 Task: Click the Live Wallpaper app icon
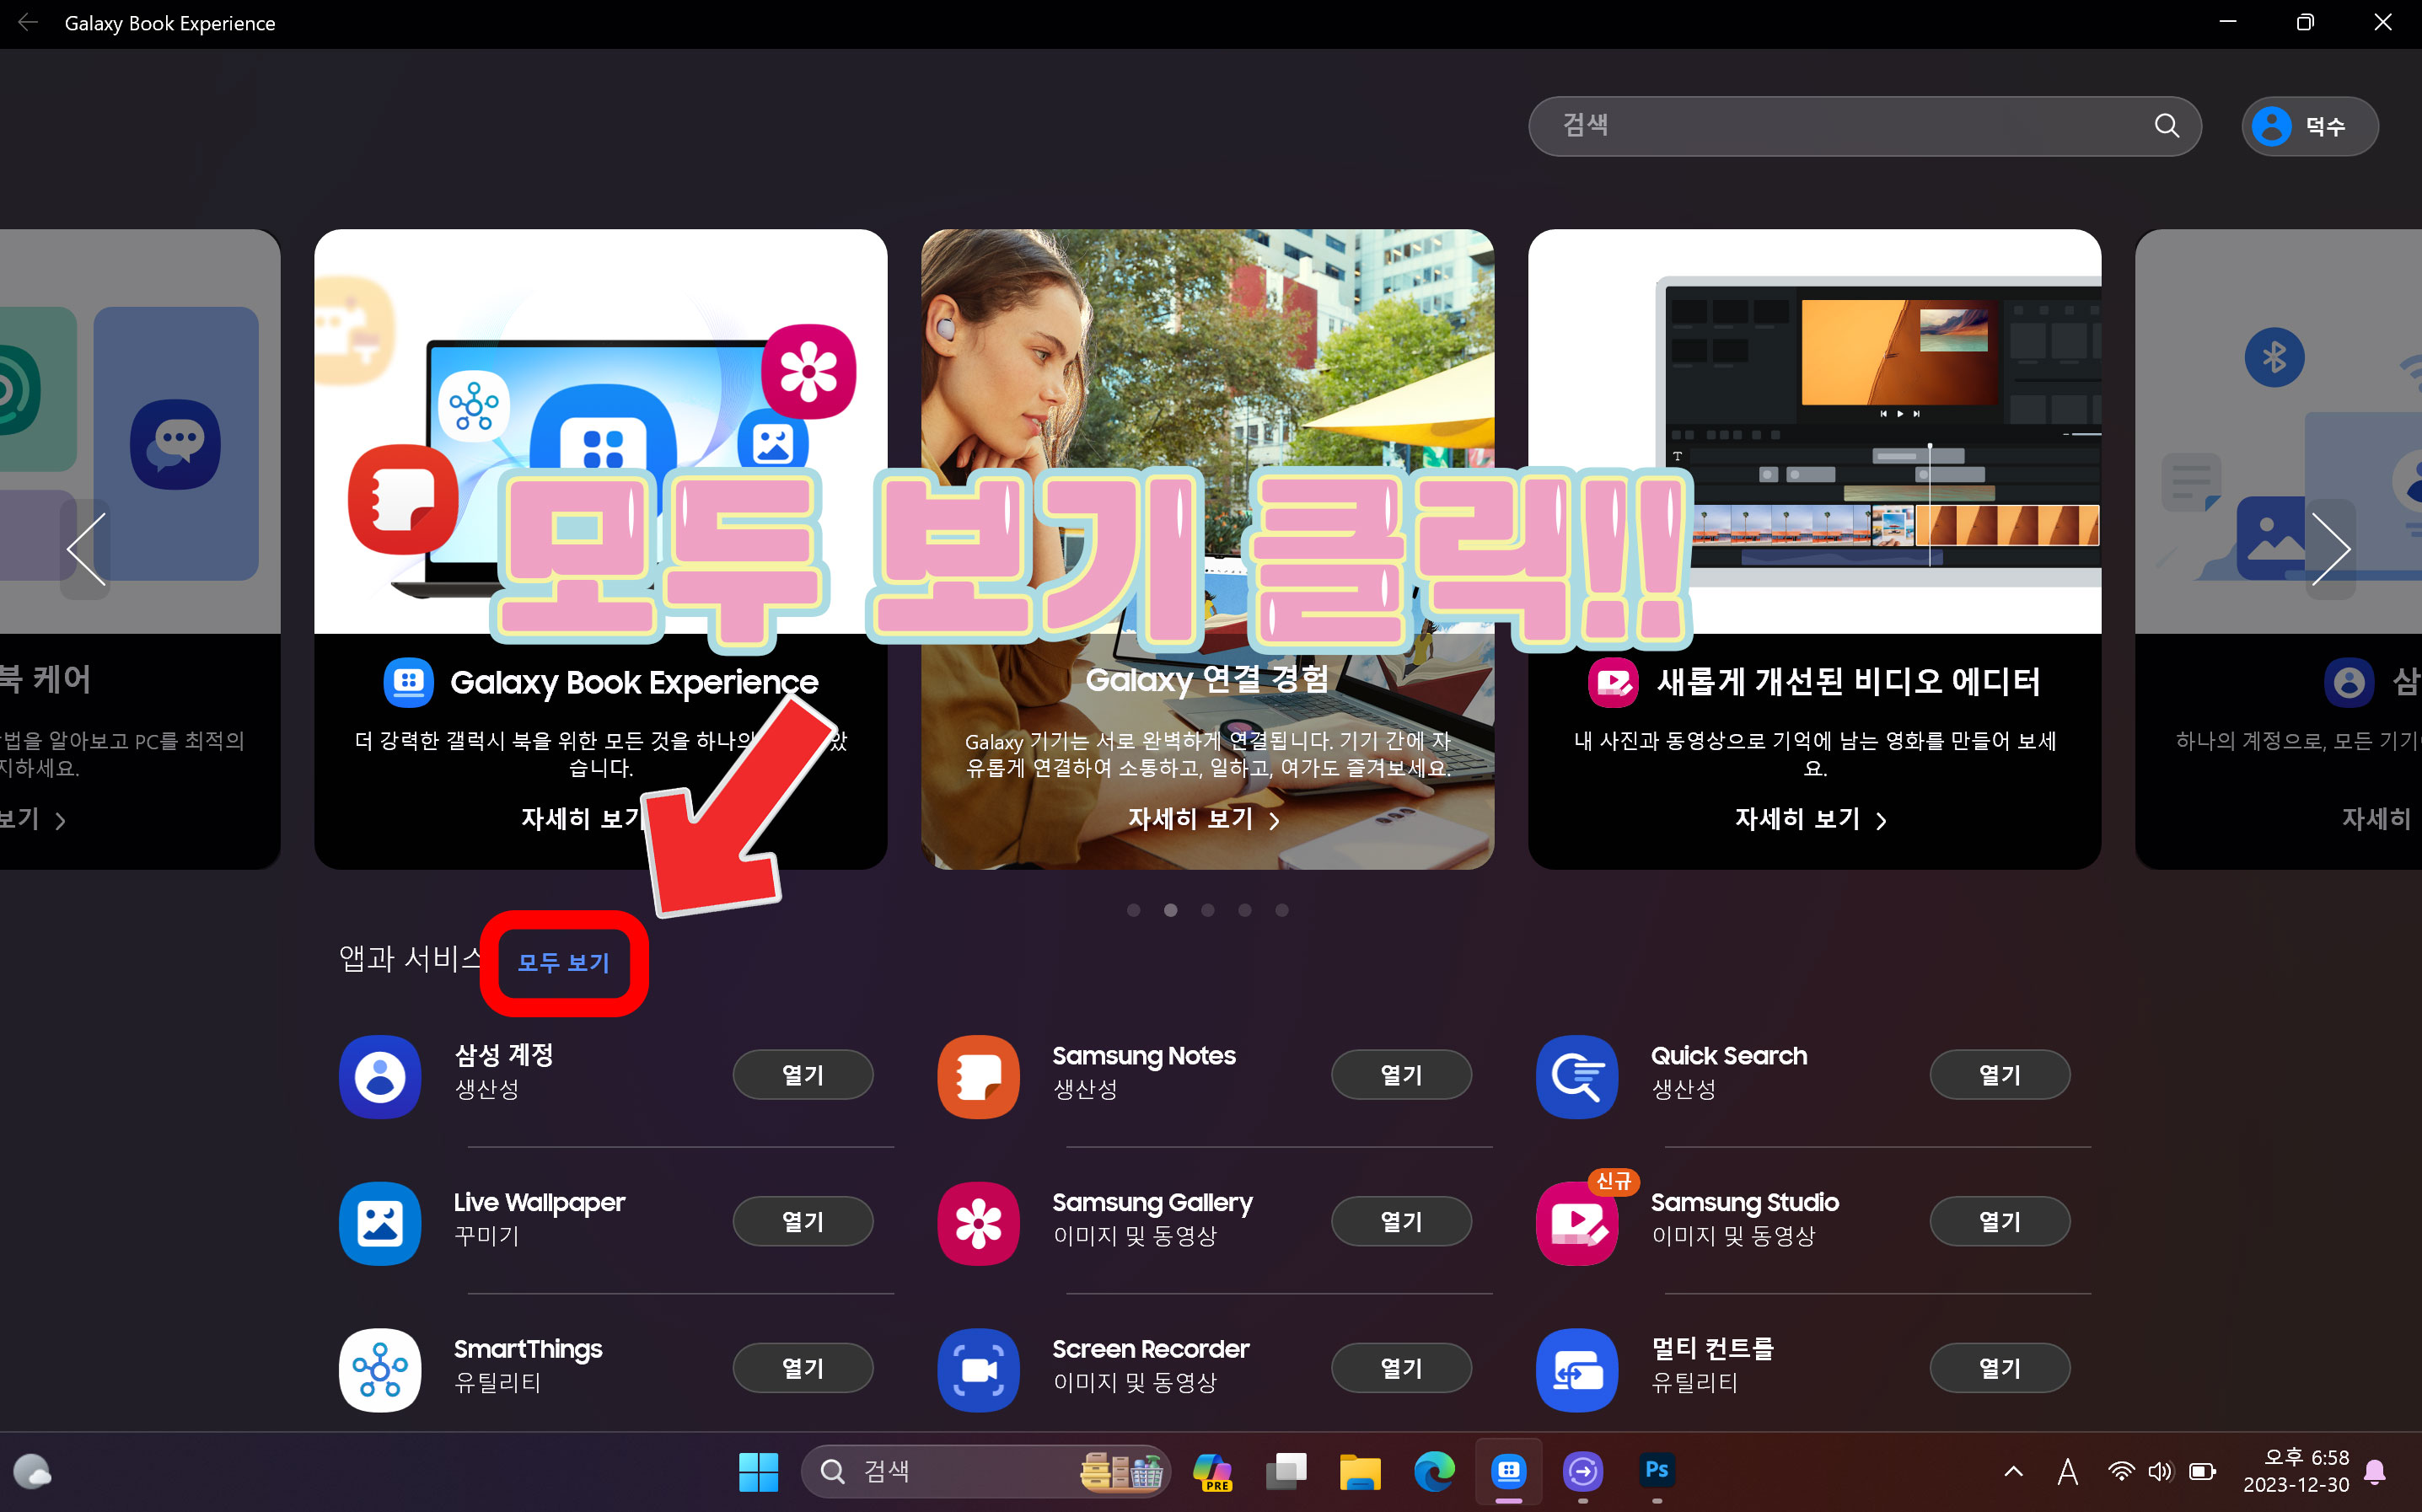pos(379,1222)
